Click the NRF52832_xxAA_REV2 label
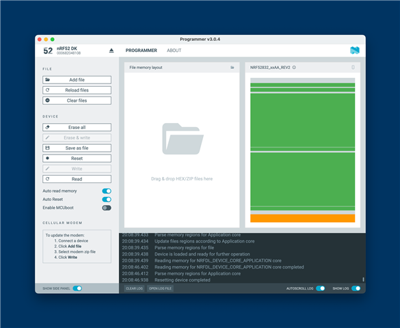Viewport: 400px width, 328px height. click(x=270, y=68)
